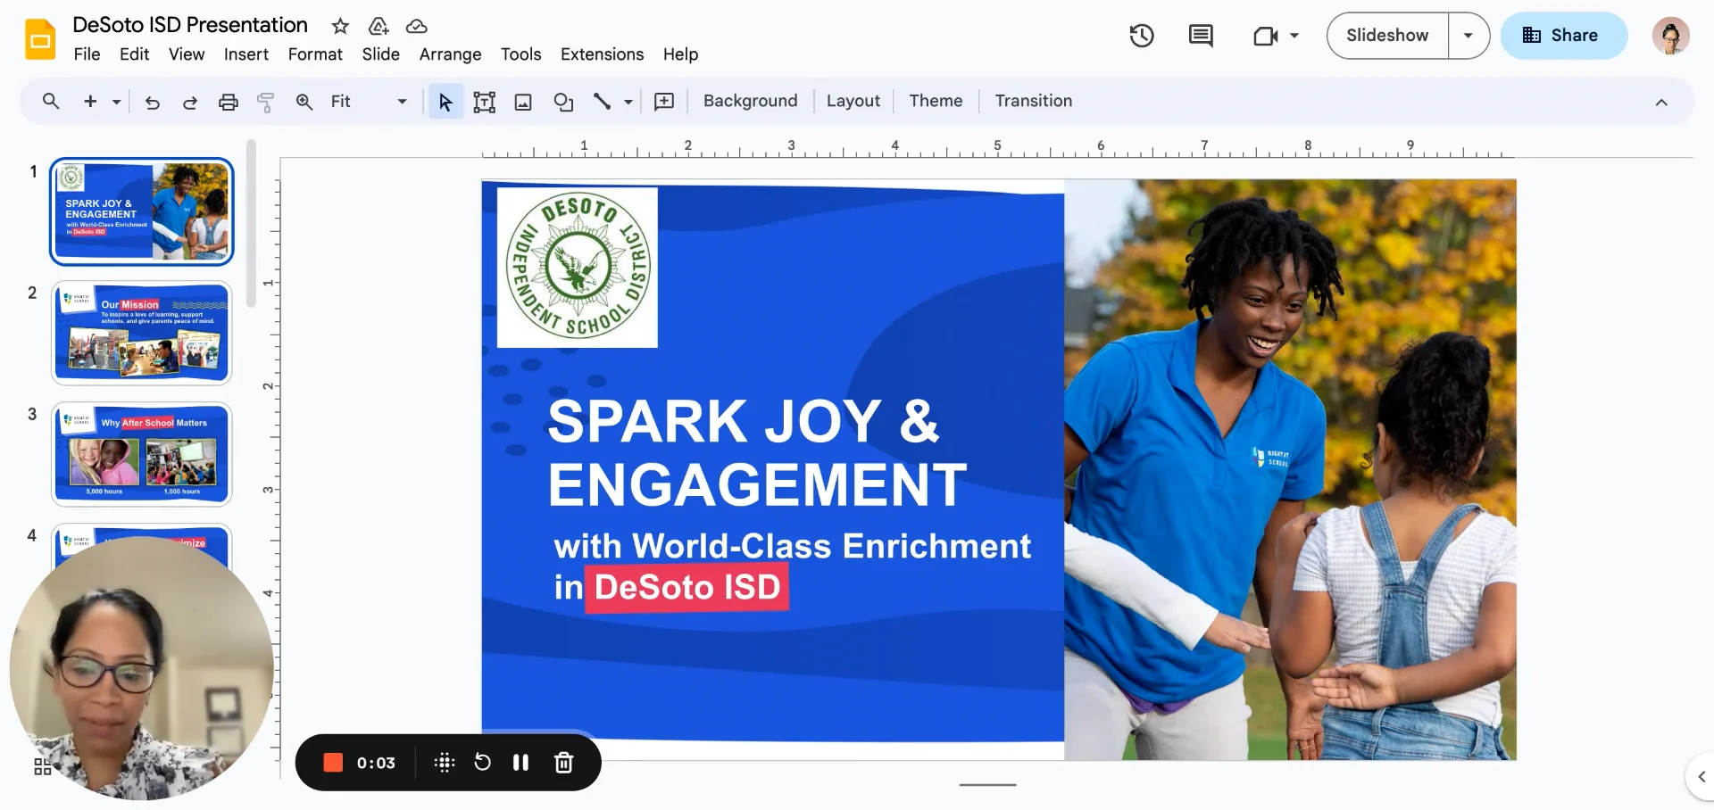Star the DeSoto ISD Presentation
The image size is (1714, 810).
(340, 26)
